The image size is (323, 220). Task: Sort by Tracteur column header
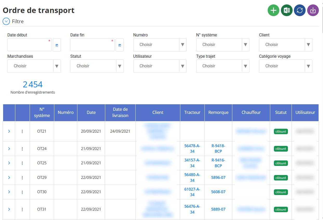point(192,113)
